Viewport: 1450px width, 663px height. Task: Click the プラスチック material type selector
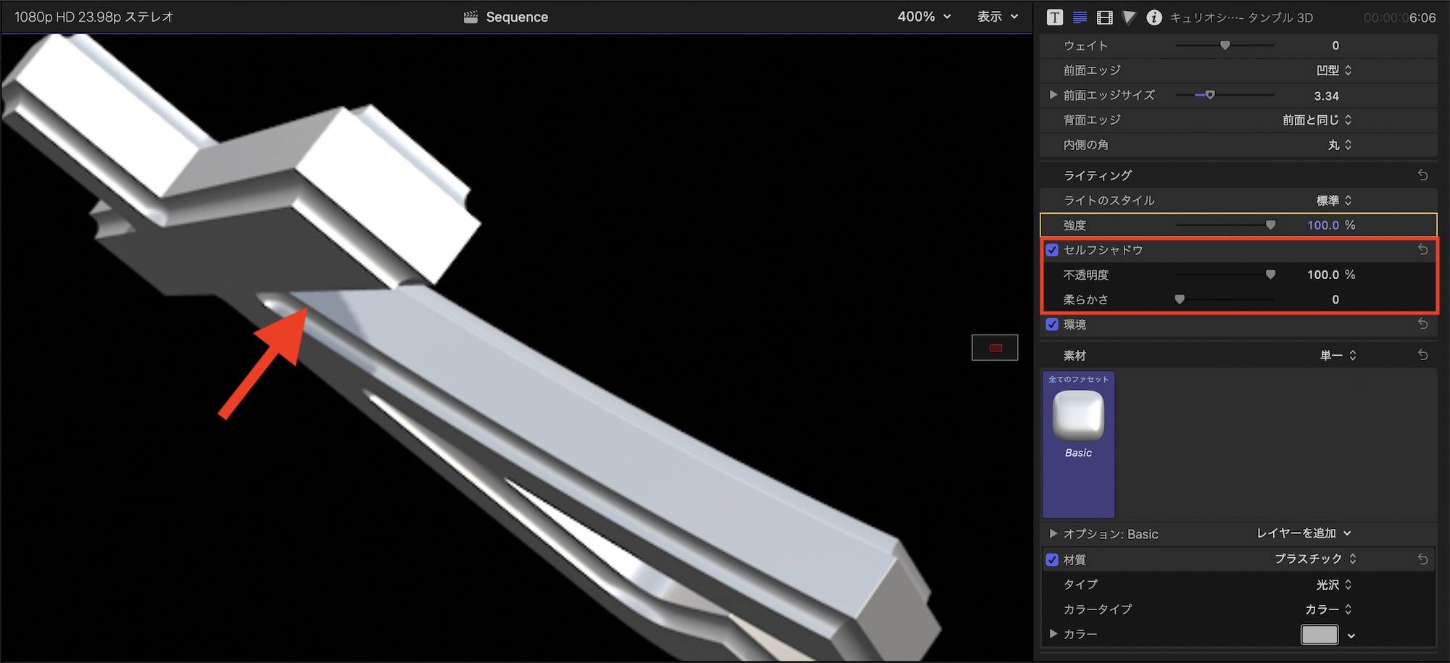pyautogui.click(x=1314, y=559)
